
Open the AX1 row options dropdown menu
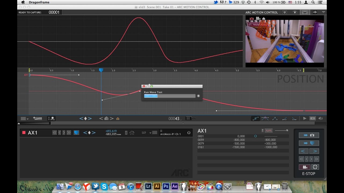click(x=153, y=133)
